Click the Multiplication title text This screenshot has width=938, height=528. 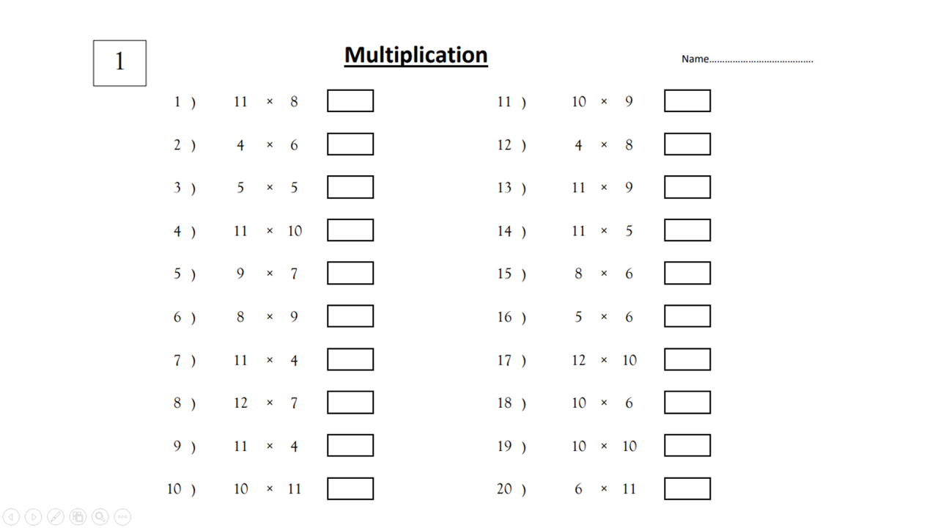click(x=416, y=54)
